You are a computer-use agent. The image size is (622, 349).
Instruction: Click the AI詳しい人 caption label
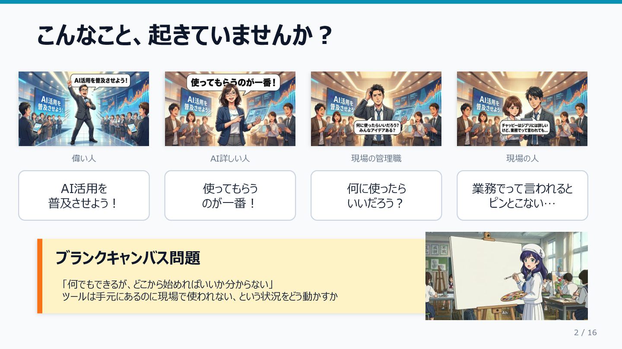[x=230, y=159]
